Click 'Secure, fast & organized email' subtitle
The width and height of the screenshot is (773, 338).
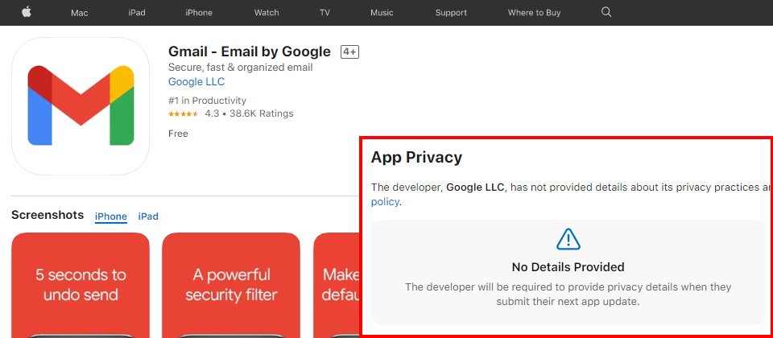coord(241,67)
